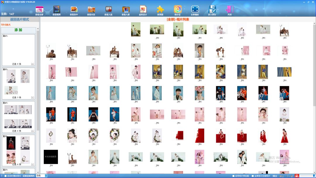Click the green 添加 button
This screenshot has width=316, height=178.
point(18,30)
